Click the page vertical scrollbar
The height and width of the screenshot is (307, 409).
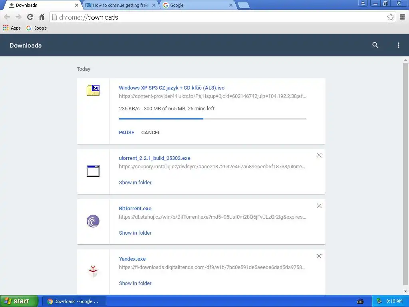(405, 173)
